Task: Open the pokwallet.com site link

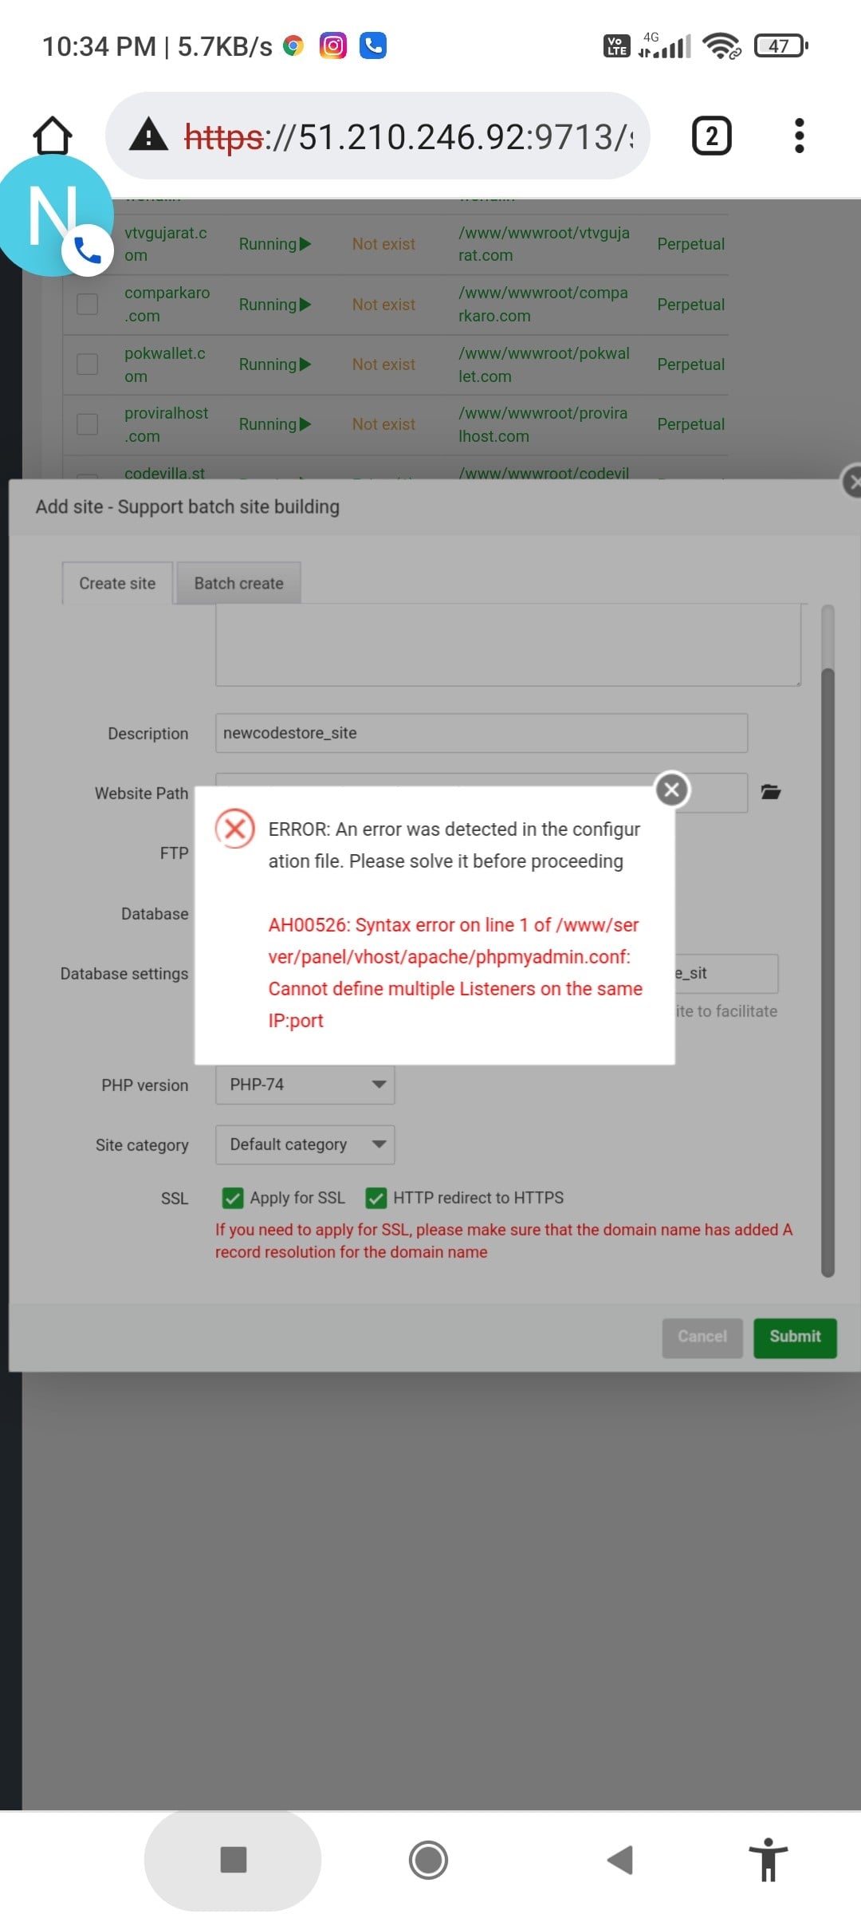Action: click(x=165, y=364)
